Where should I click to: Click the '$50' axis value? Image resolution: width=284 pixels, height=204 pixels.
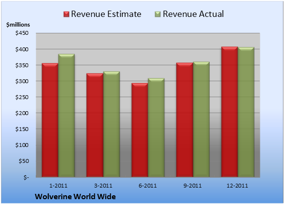(24, 161)
